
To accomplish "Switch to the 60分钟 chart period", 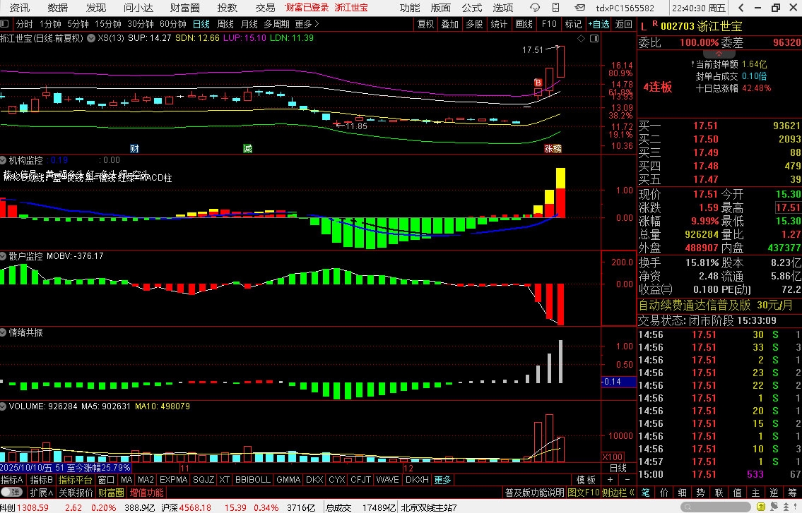I will tap(173, 24).
